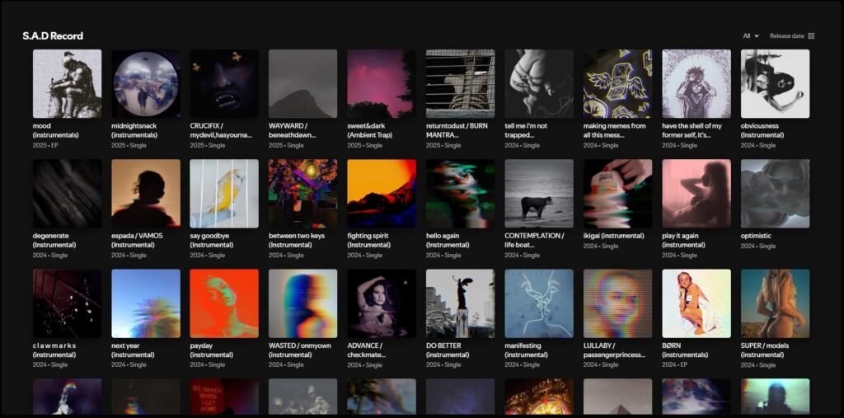The image size is (844, 418).
Task: Open the optimistic cover art
Action: tap(775, 194)
